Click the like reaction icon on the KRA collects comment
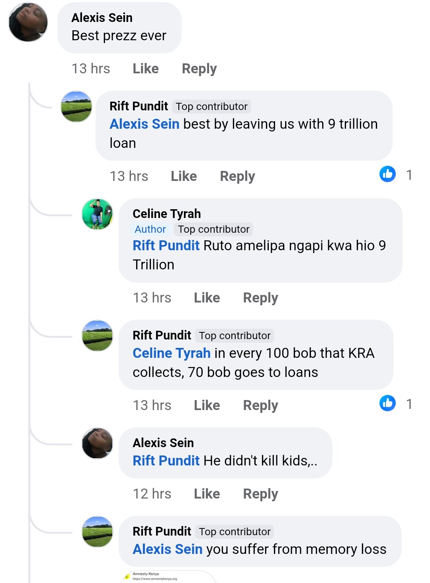430x583 pixels. pos(387,403)
